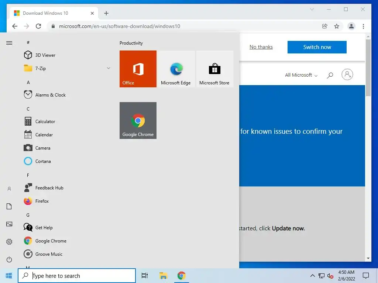
Task: Launch the Camera app
Action: tap(68, 148)
